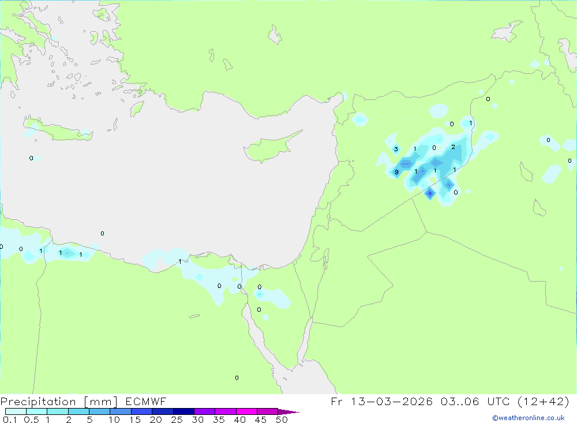Viewport: 577px width, 423px height.
Task: Click the 40–45 mm magenta swatch
Action: pyautogui.click(x=246, y=411)
